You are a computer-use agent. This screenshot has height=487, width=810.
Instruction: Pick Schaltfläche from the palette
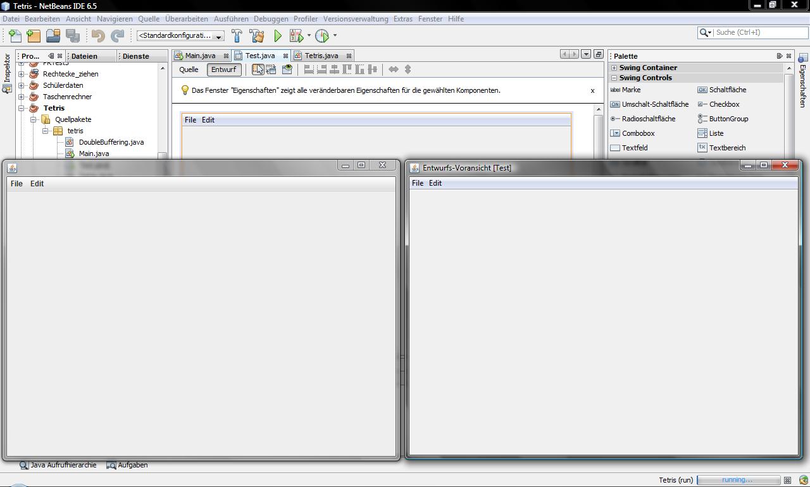(x=722, y=90)
